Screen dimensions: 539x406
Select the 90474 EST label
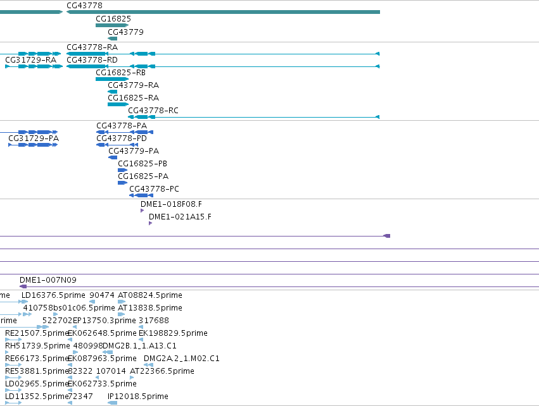click(x=102, y=295)
